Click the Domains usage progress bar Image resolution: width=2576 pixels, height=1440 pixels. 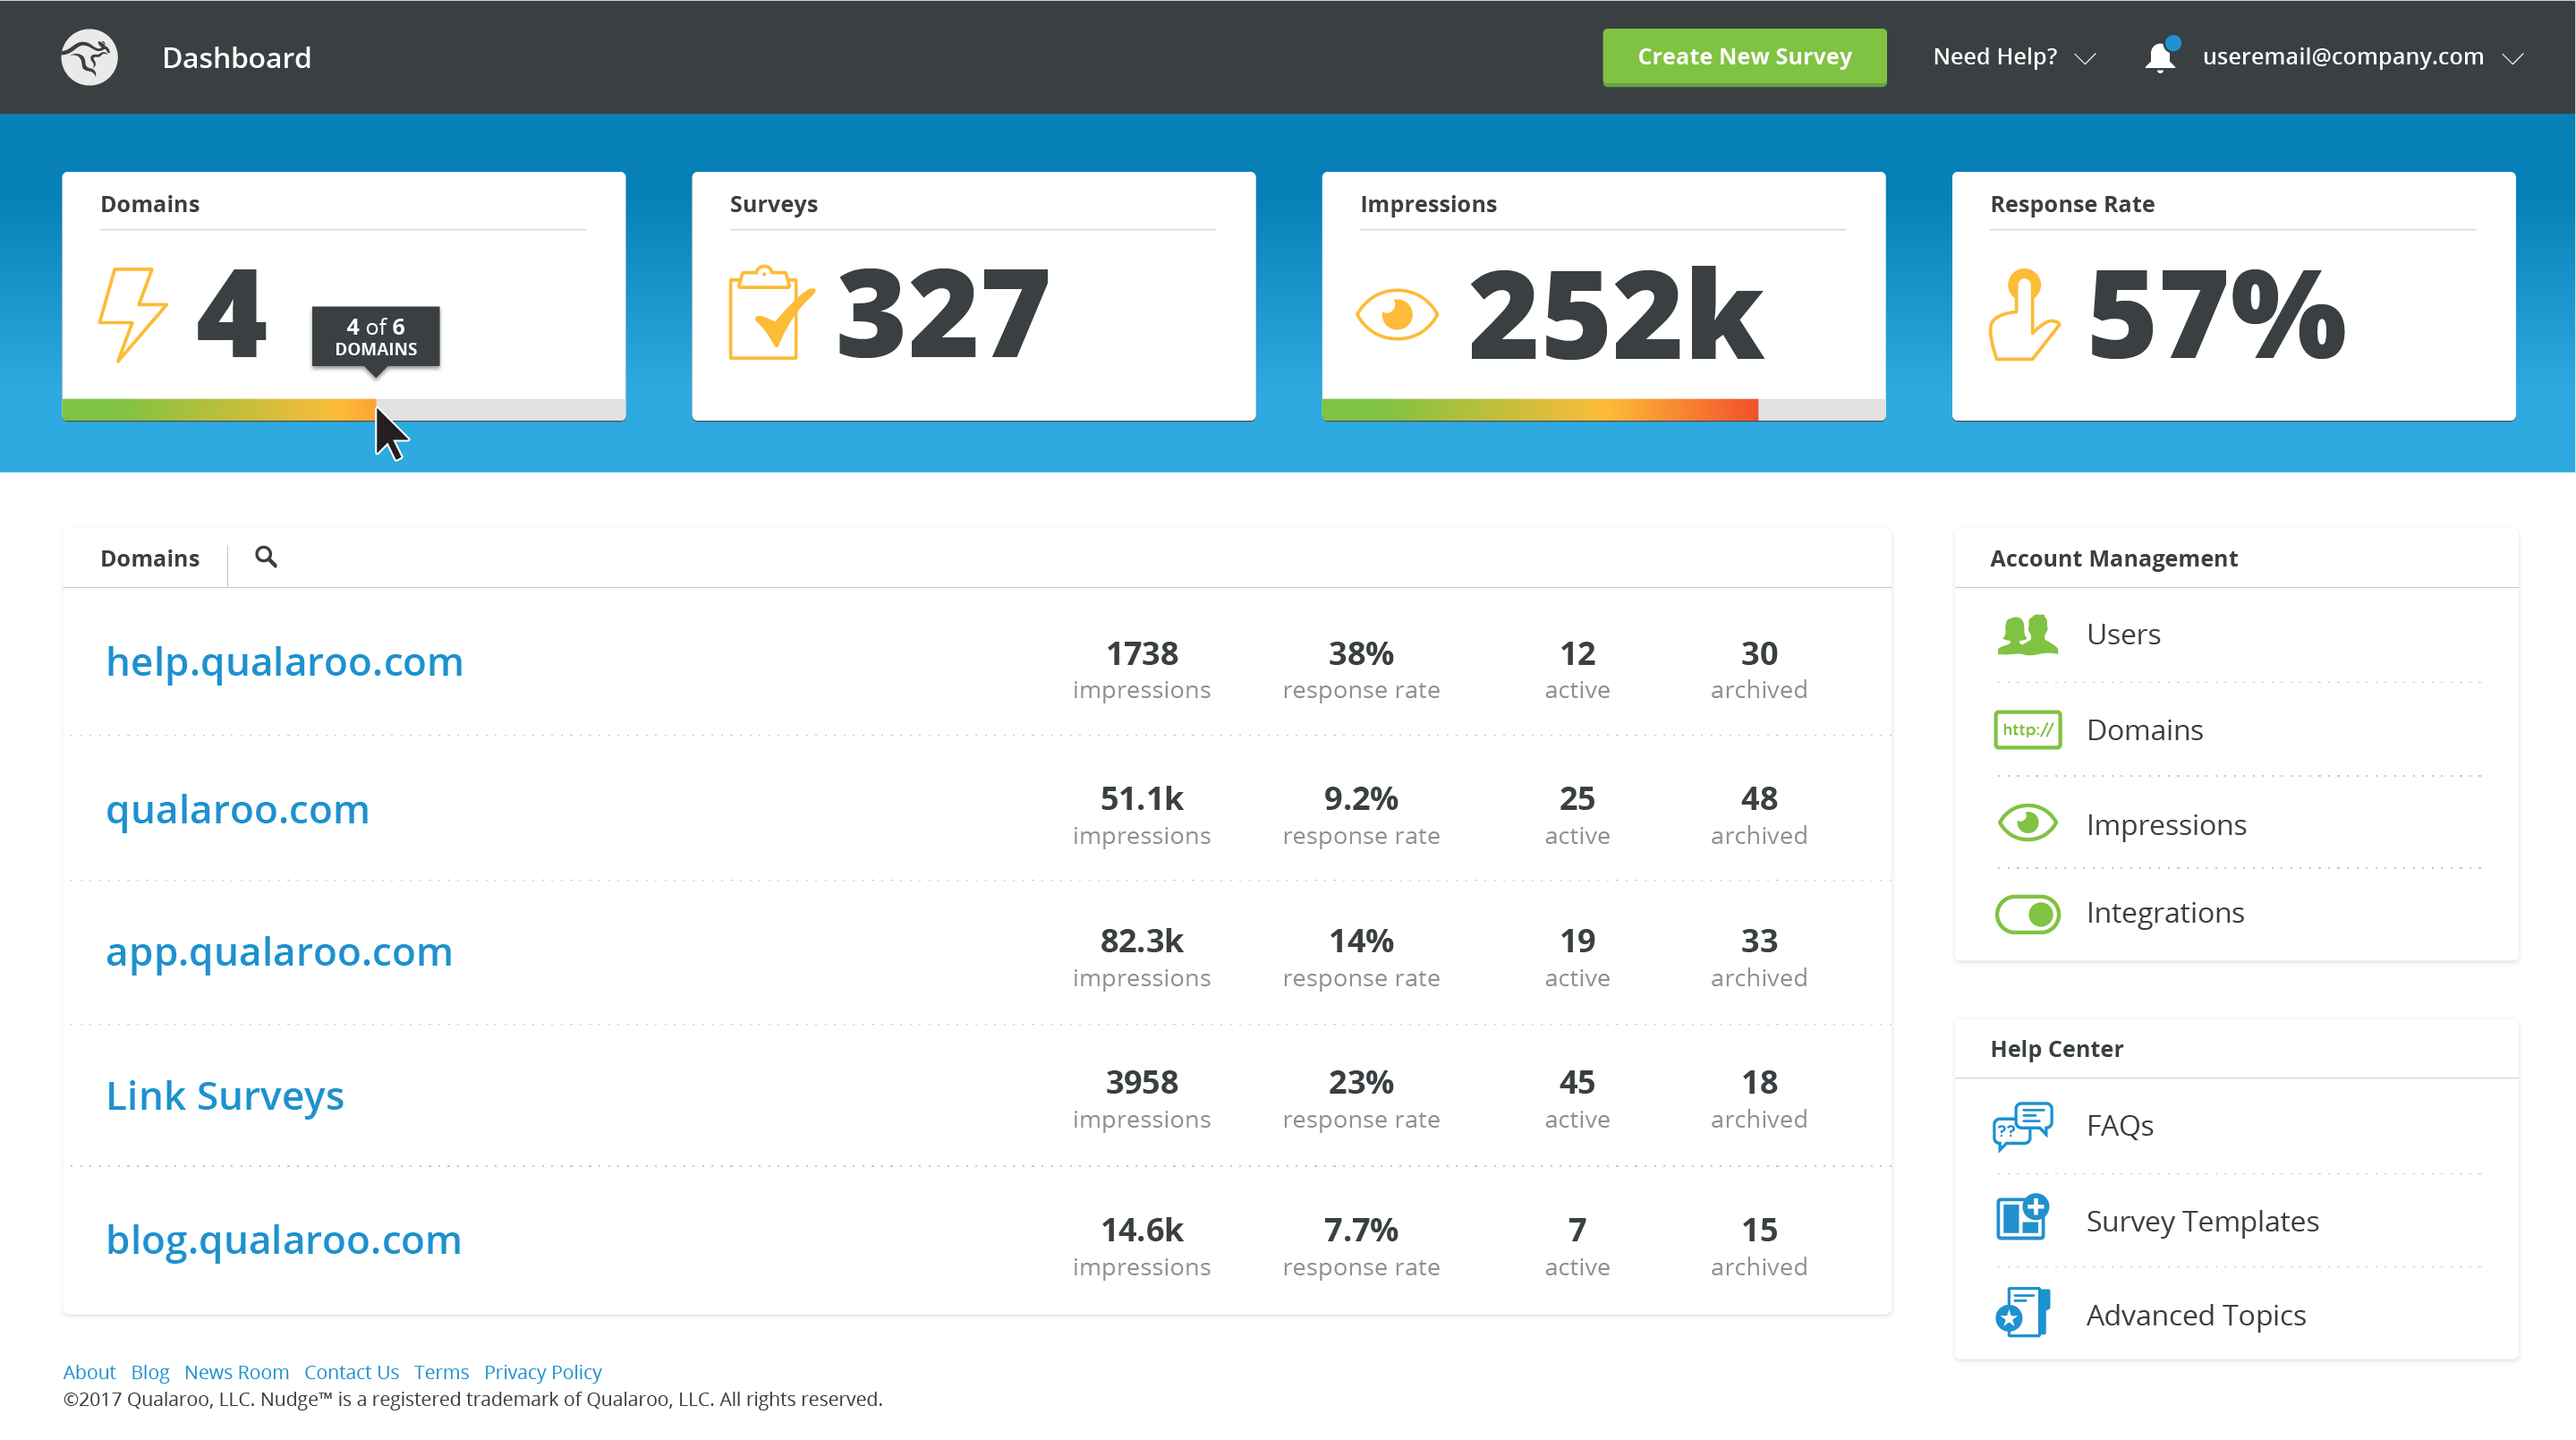pos(344,410)
